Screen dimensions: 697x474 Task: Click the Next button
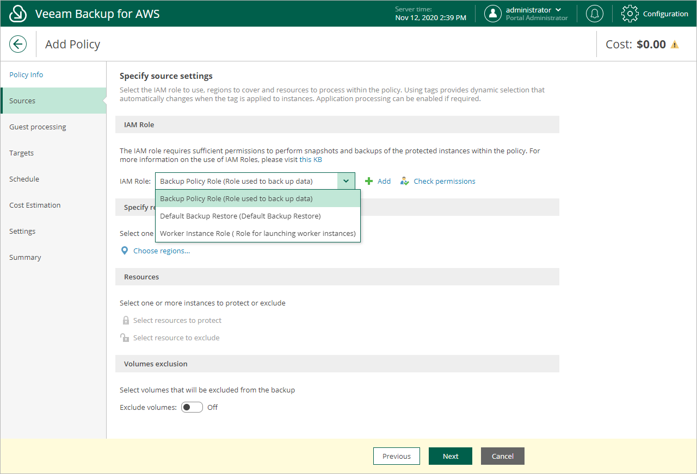click(x=451, y=456)
